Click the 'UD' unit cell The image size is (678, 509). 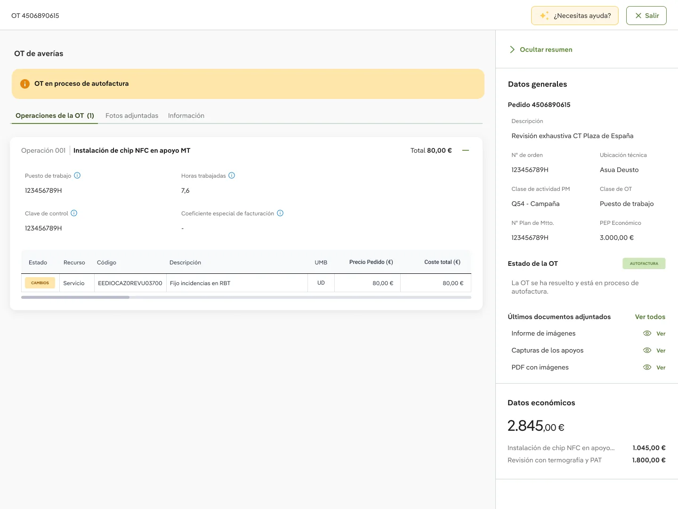tap(321, 283)
